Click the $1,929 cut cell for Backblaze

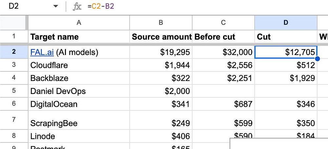point(286,78)
